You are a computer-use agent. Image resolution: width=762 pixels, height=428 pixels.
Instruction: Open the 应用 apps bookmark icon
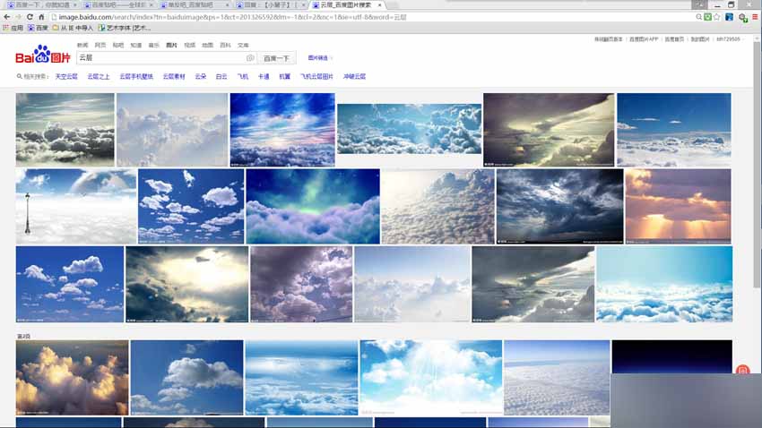pyautogui.click(x=13, y=28)
